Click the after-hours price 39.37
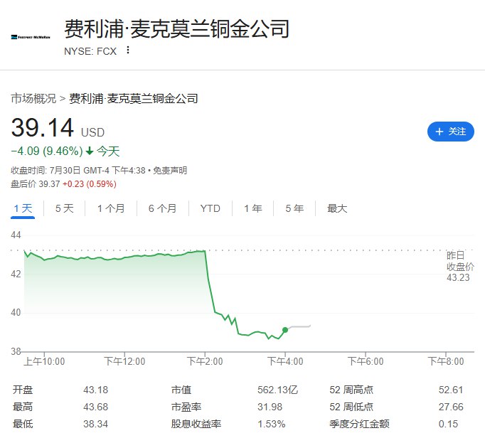Screen dimensions: 485x443 pos(49,184)
